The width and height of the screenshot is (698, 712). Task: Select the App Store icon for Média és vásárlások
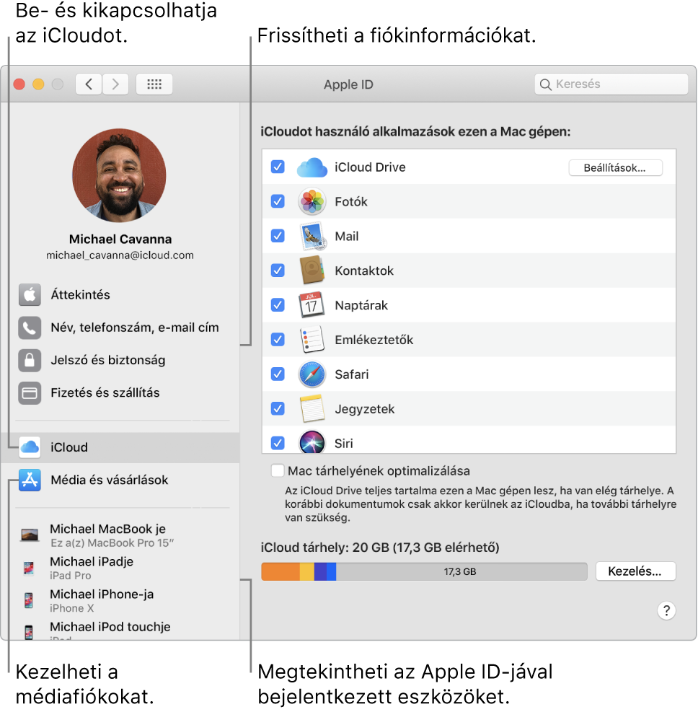pyautogui.click(x=30, y=480)
